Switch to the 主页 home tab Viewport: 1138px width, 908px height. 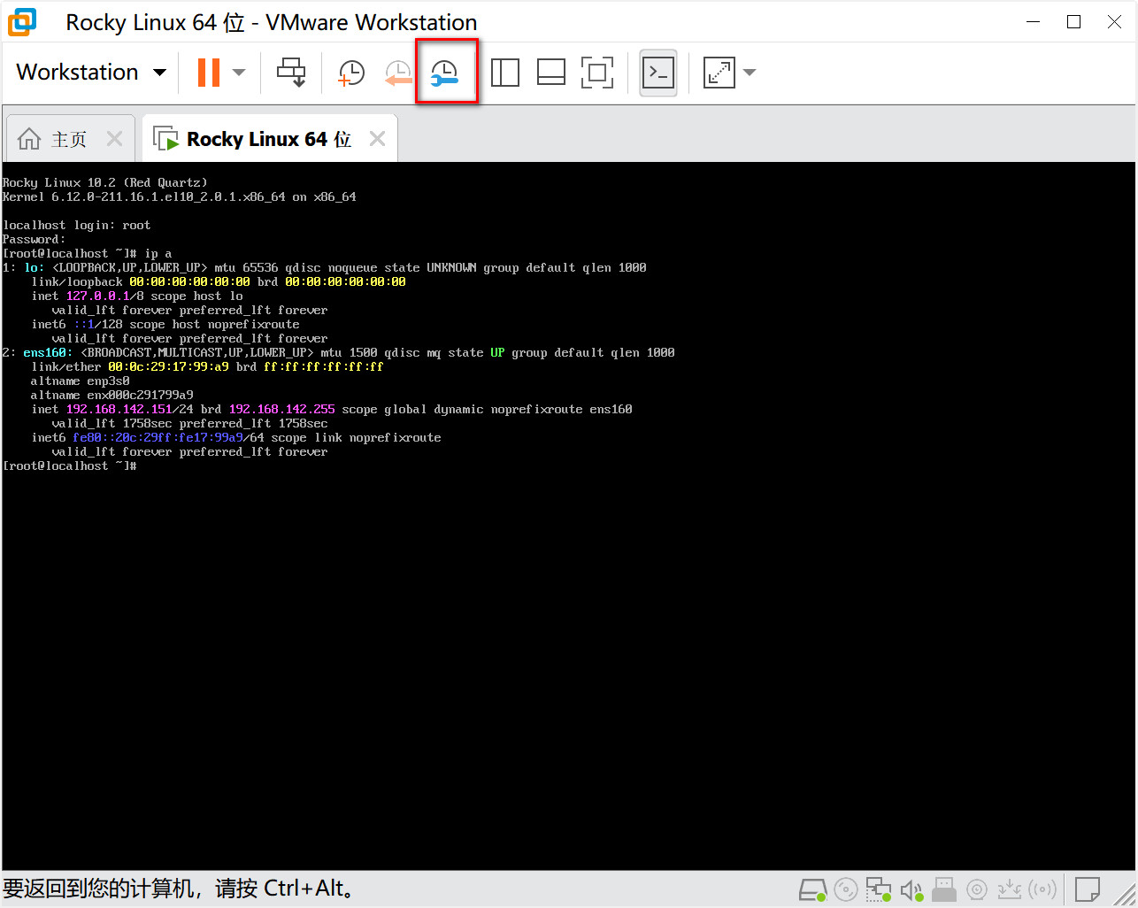[x=69, y=139]
